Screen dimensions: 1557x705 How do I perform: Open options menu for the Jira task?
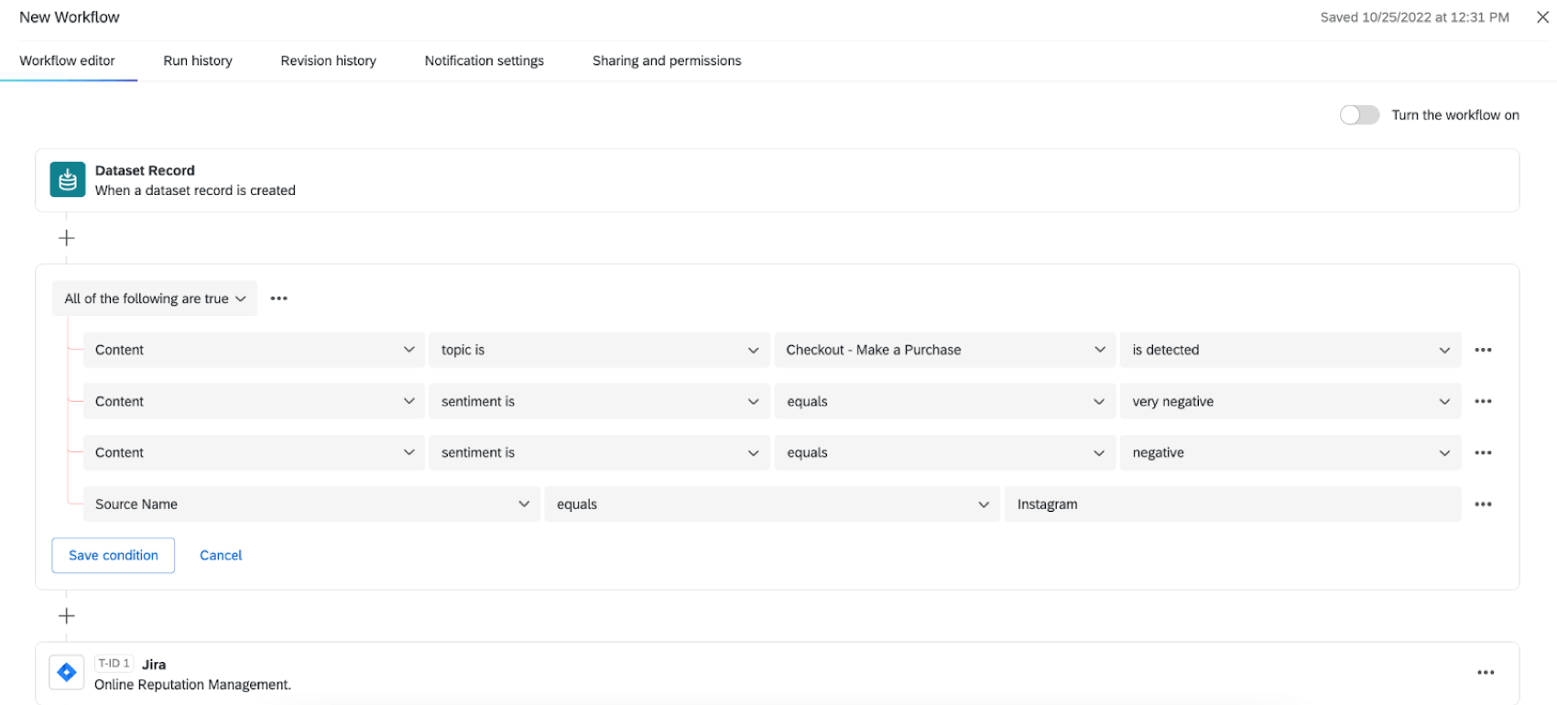1486,673
